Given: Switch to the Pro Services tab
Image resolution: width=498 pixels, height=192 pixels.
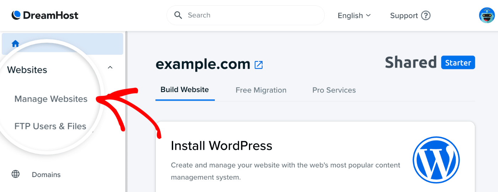Looking at the screenshot, I should [334, 90].
